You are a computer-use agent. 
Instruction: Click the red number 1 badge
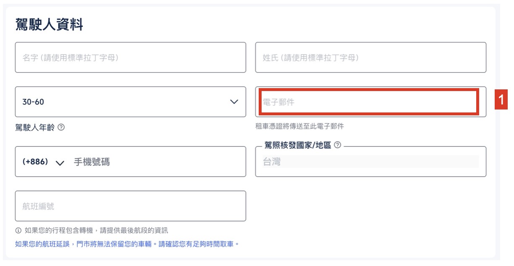click(x=501, y=101)
